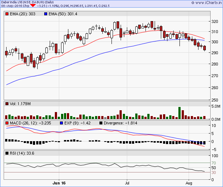
Task: Click the RSI 30 oversold level label
Action: click(x=213, y=172)
